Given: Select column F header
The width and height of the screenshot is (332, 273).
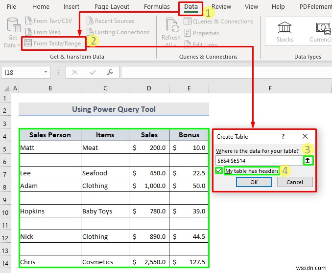Looking at the screenshot, I should tap(270, 88).
